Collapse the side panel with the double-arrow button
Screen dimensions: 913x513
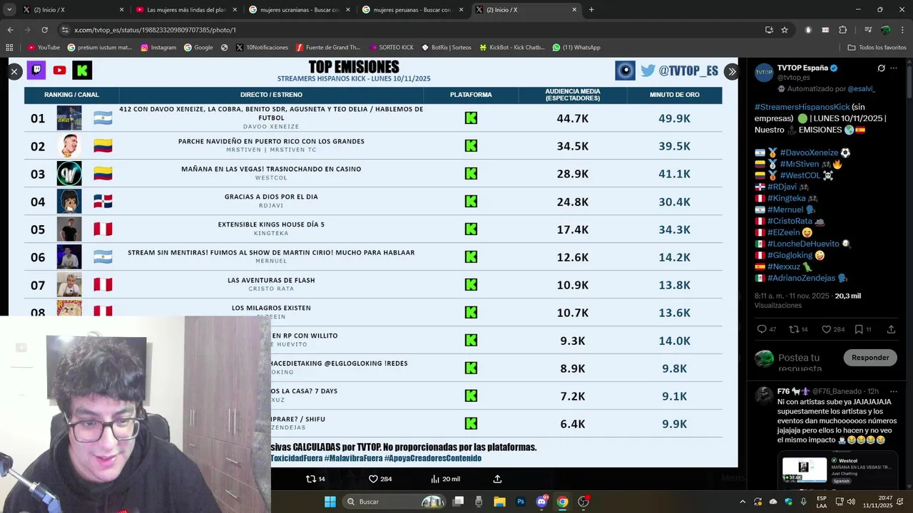(731, 71)
